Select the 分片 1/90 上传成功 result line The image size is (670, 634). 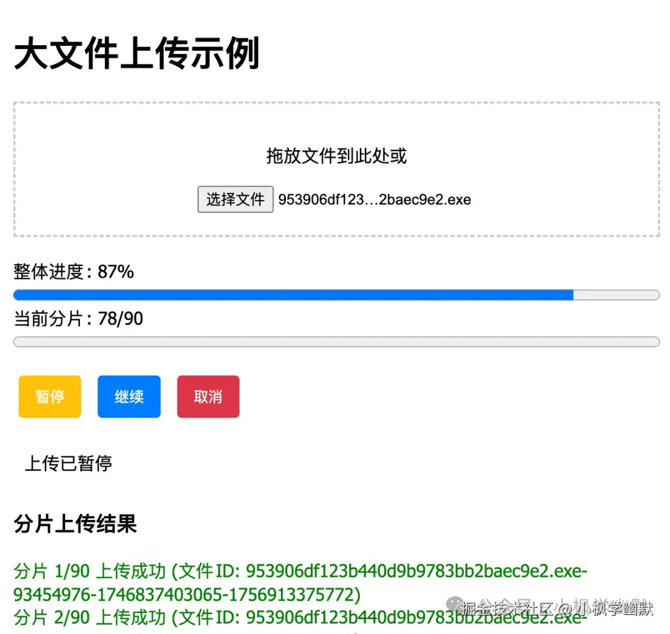tap(300, 571)
